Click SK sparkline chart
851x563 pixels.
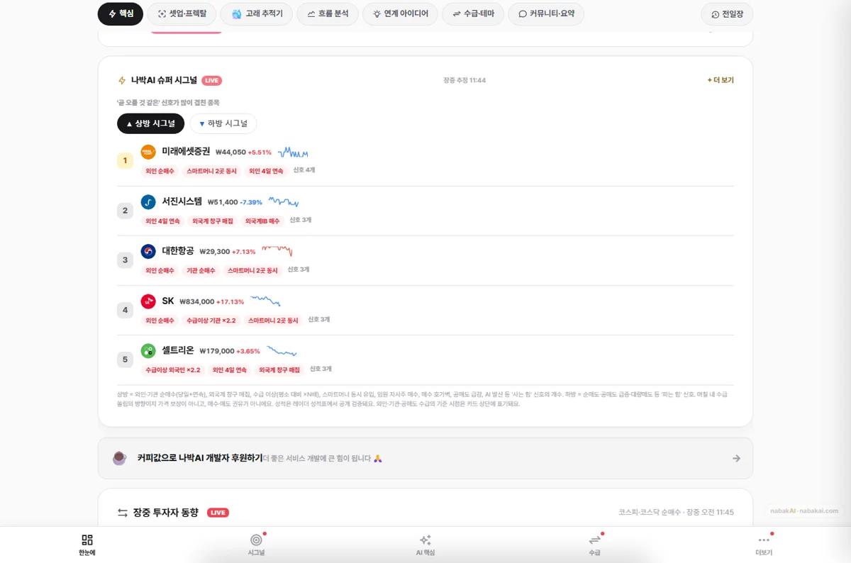(265, 301)
